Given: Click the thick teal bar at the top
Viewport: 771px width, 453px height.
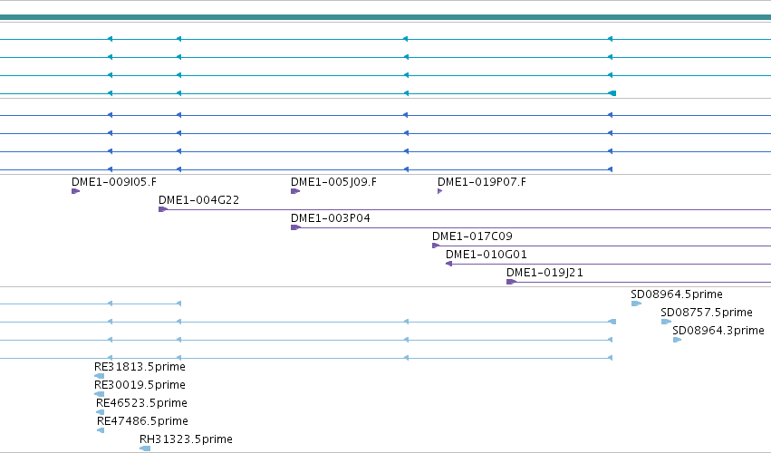Looking at the screenshot, I should (x=386, y=17).
